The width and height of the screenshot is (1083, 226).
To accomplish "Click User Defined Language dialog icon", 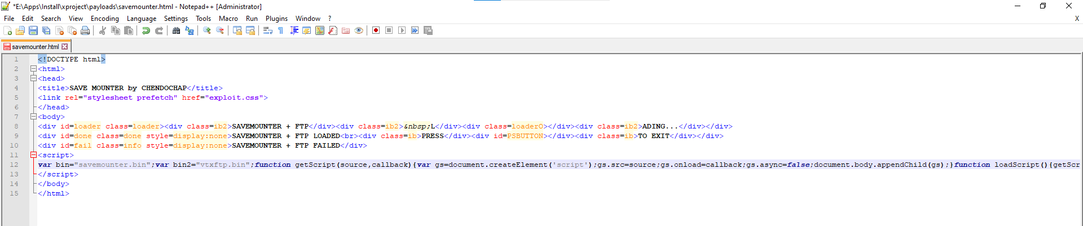I will [x=307, y=30].
